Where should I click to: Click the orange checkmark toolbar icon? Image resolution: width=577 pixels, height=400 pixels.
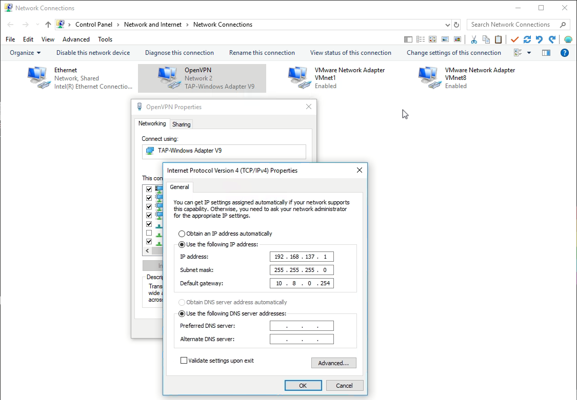click(x=514, y=39)
